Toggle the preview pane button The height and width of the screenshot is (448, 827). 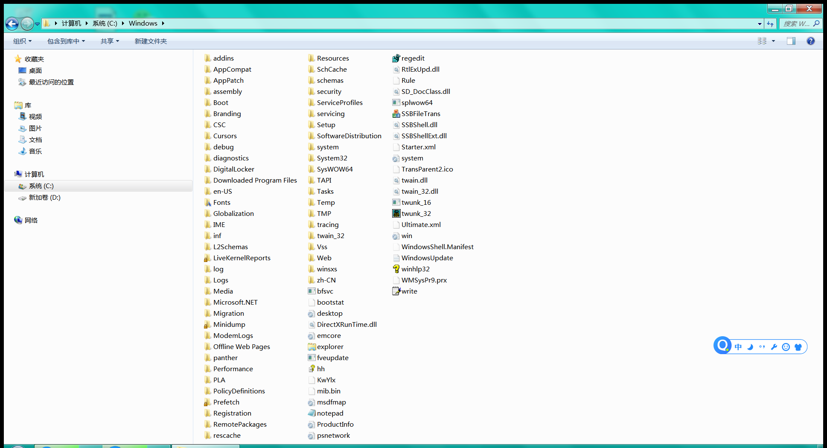[x=791, y=41]
